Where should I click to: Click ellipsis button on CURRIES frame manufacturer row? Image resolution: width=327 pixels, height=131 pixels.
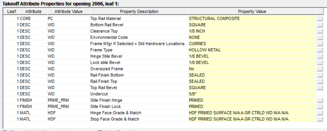[x=320, y=44]
